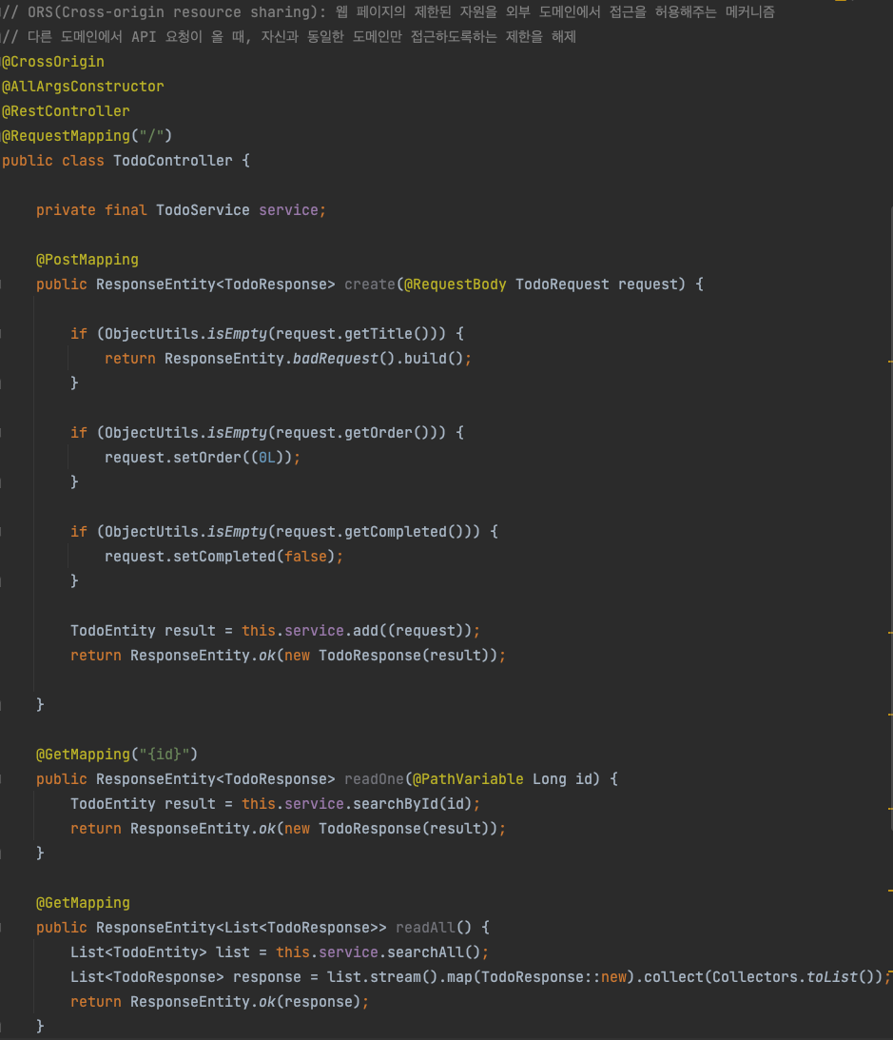This screenshot has height=1040, width=893.
Task: Click the 0L literal
Action: [267, 458]
